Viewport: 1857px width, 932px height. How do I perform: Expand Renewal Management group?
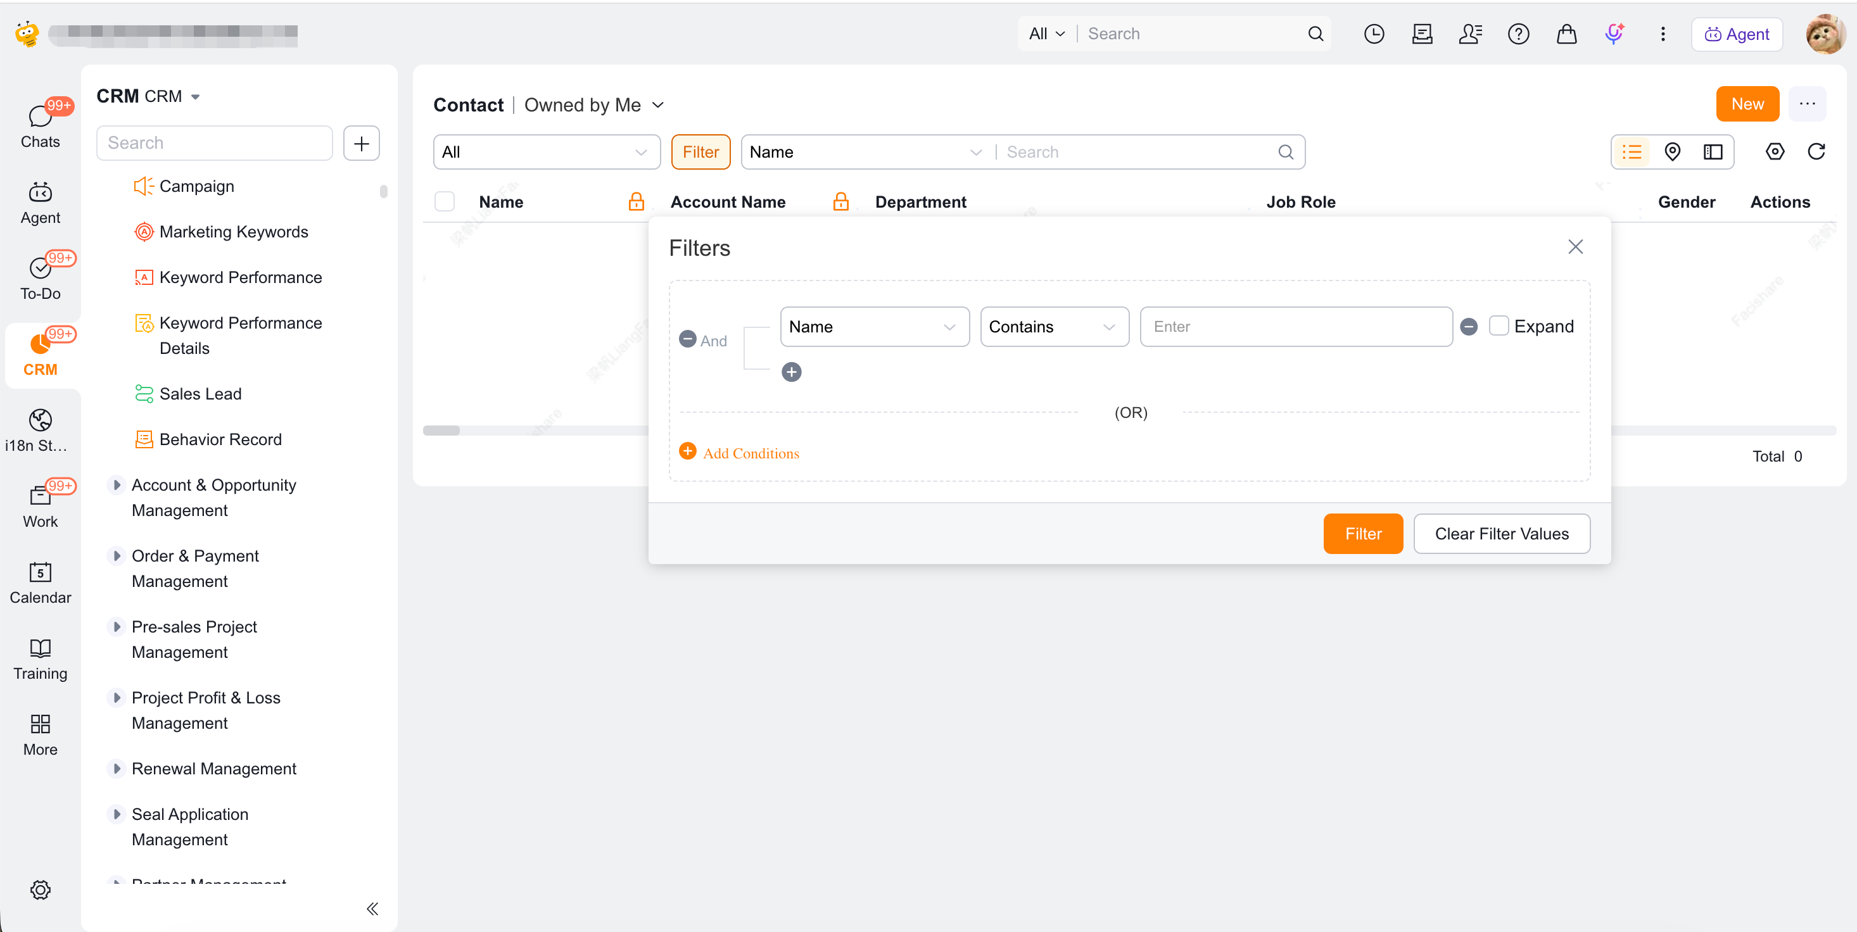pyautogui.click(x=117, y=769)
